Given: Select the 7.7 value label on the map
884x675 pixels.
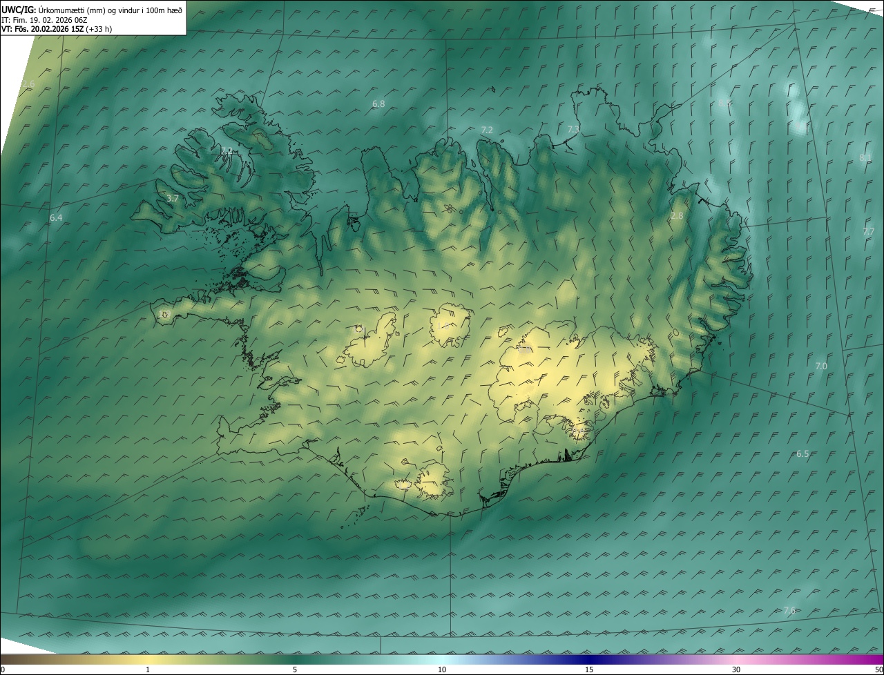Looking at the screenshot, I should 869,231.
